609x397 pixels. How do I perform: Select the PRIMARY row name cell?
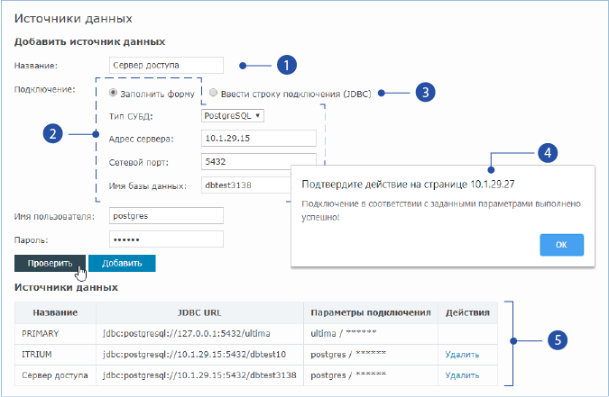point(55,333)
